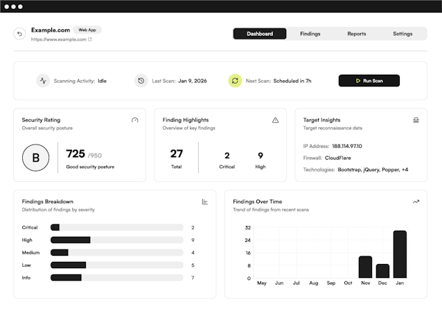Click the May label on the chart axis
This screenshot has height=311, width=442.
pyautogui.click(x=262, y=283)
